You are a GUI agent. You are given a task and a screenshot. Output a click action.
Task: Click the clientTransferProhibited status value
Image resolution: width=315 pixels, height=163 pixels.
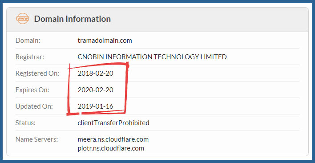(113, 123)
